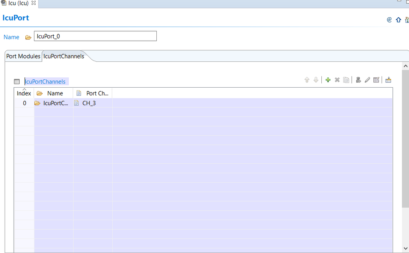Move channel entry up arrow
The height and width of the screenshot is (253, 409).
click(307, 80)
